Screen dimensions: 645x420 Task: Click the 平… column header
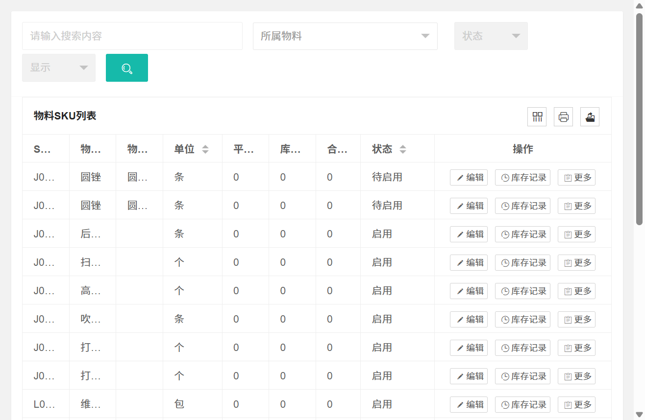point(245,149)
